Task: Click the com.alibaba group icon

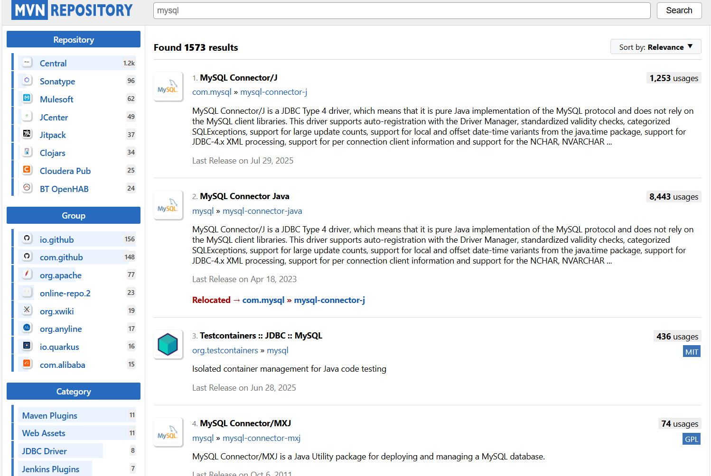Action: click(27, 364)
